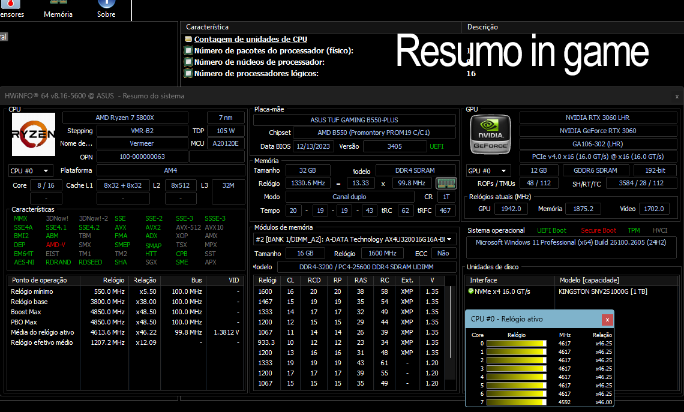Screen dimensions: 684x412
Task: Click the icon beside Número de pacotes do processador
Action: (x=188, y=50)
